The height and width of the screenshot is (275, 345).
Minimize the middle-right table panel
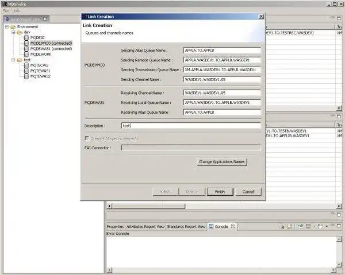coord(332,115)
